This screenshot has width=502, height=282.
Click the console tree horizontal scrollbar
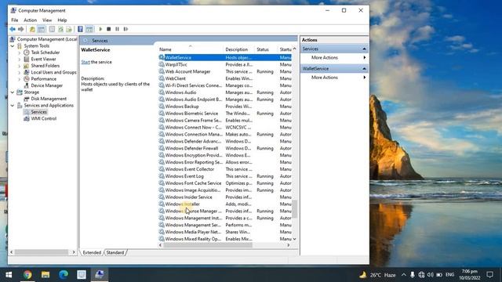pos(42,252)
